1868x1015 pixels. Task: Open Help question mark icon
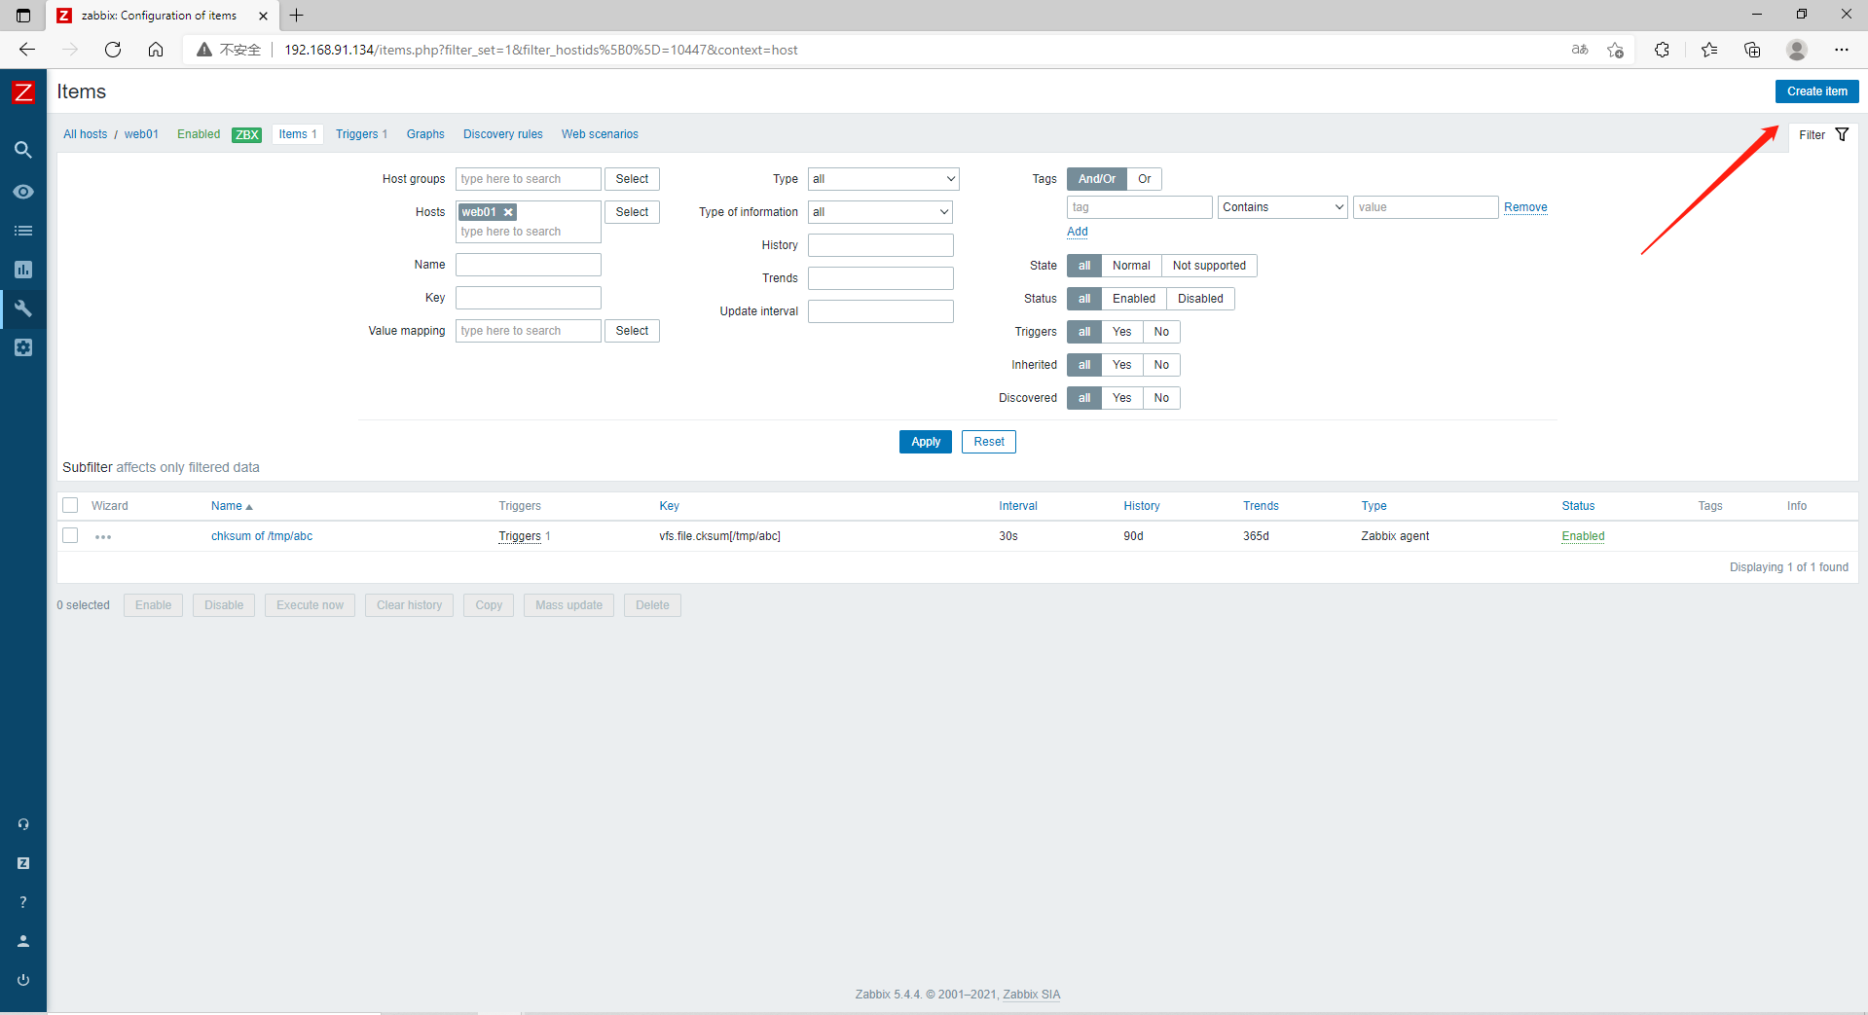pos(23,902)
